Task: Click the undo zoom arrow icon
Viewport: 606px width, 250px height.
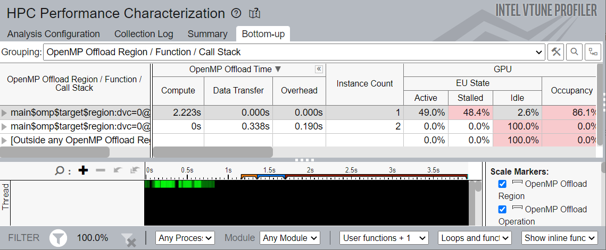Action: point(118,170)
